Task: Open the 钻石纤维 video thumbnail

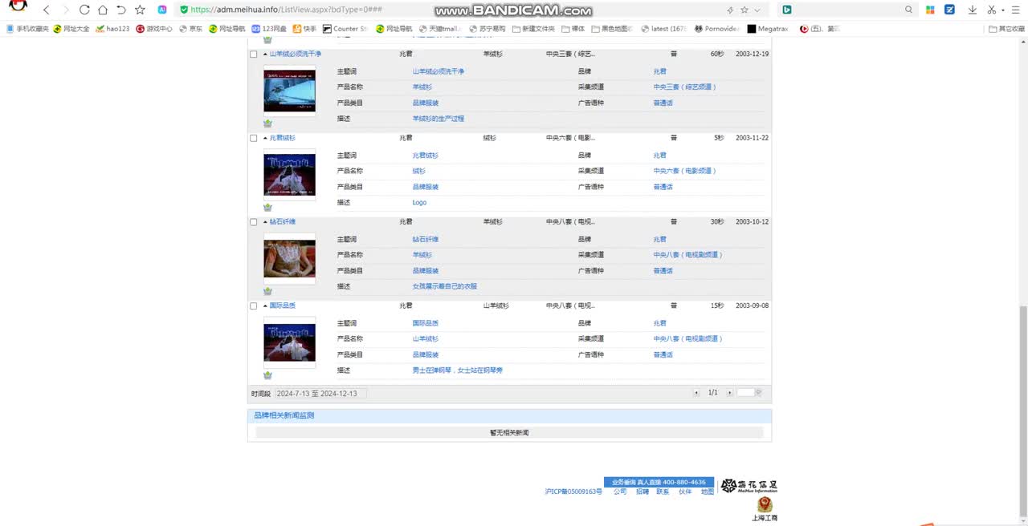Action: (x=289, y=257)
